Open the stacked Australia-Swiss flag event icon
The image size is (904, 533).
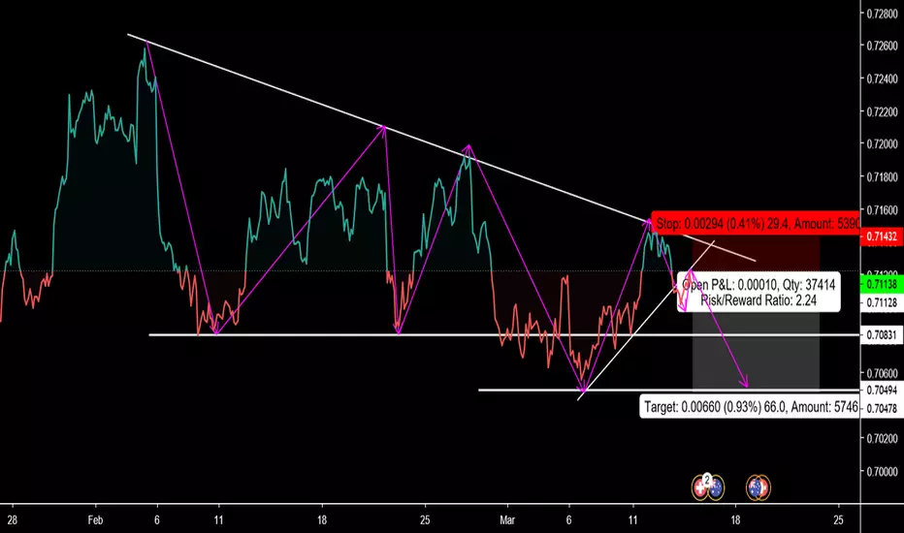click(759, 488)
